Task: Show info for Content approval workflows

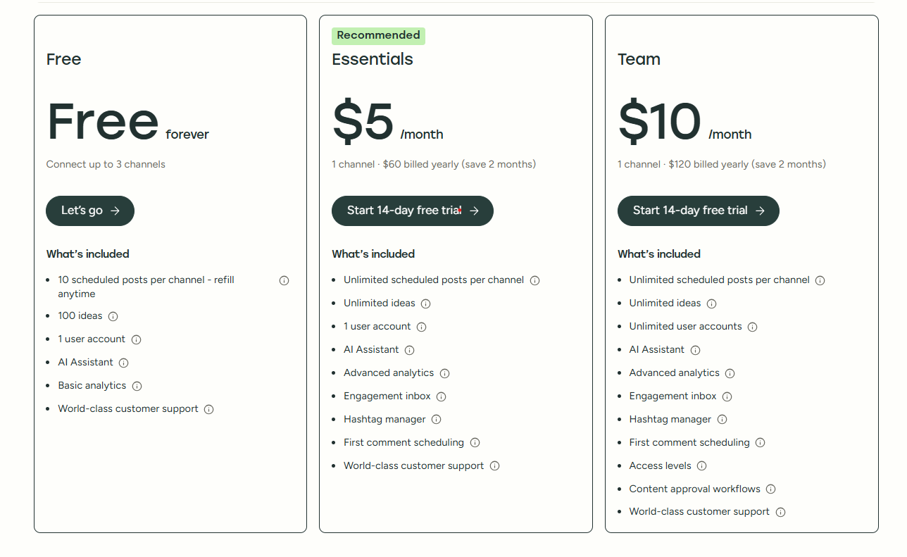Action: click(x=770, y=489)
